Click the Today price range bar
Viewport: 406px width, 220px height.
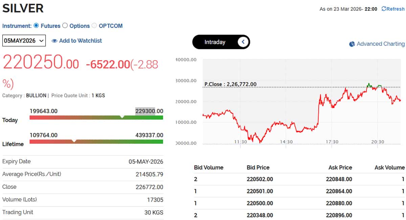96,117
